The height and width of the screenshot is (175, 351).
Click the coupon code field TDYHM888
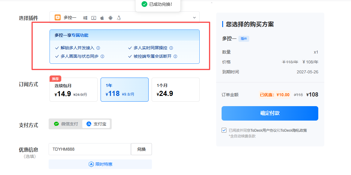[90, 149]
